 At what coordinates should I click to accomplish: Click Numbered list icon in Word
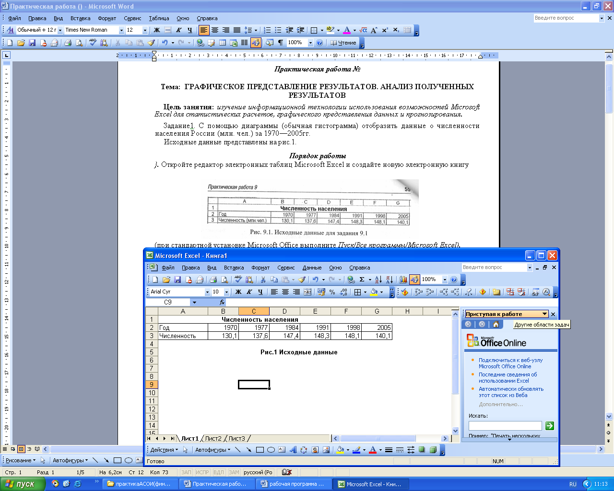click(267, 30)
